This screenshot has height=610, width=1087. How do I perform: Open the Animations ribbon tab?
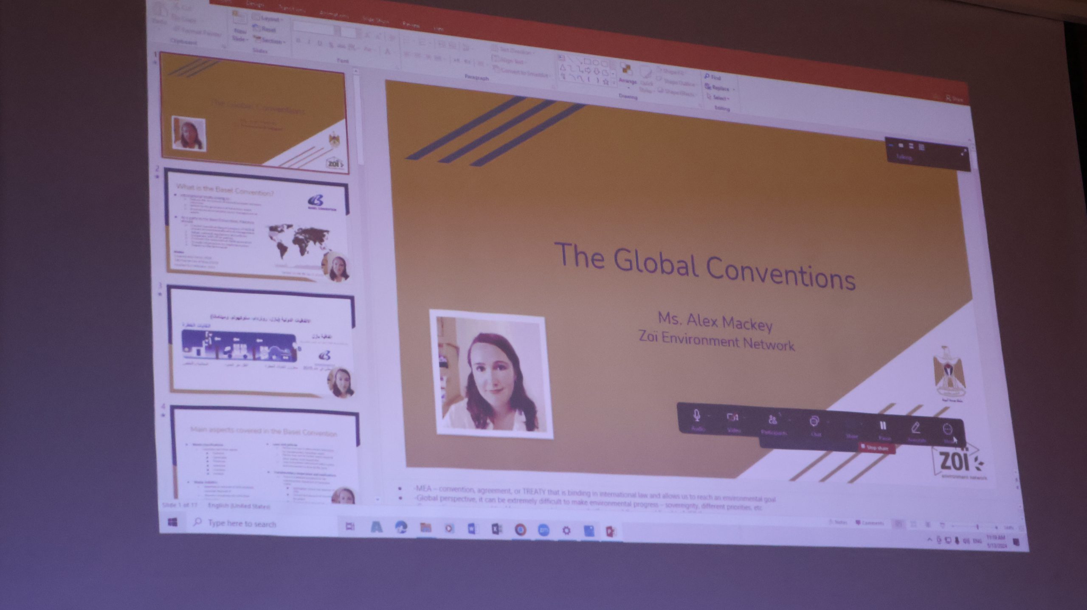(x=334, y=14)
